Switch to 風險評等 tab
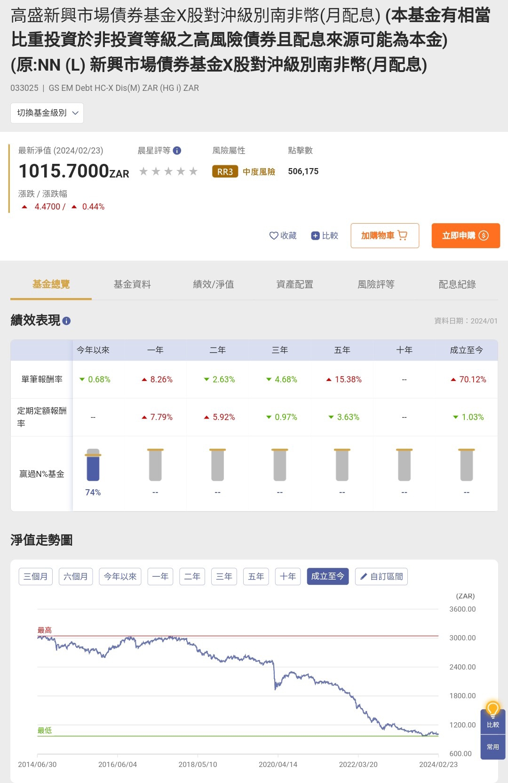This screenshot has height=783, width=508. 376,284
